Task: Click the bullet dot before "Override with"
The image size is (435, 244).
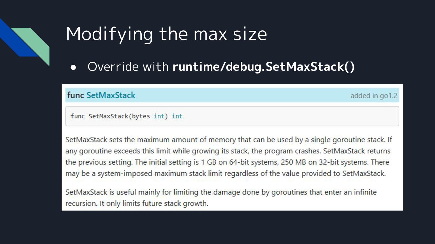Action: coord(73,67)
